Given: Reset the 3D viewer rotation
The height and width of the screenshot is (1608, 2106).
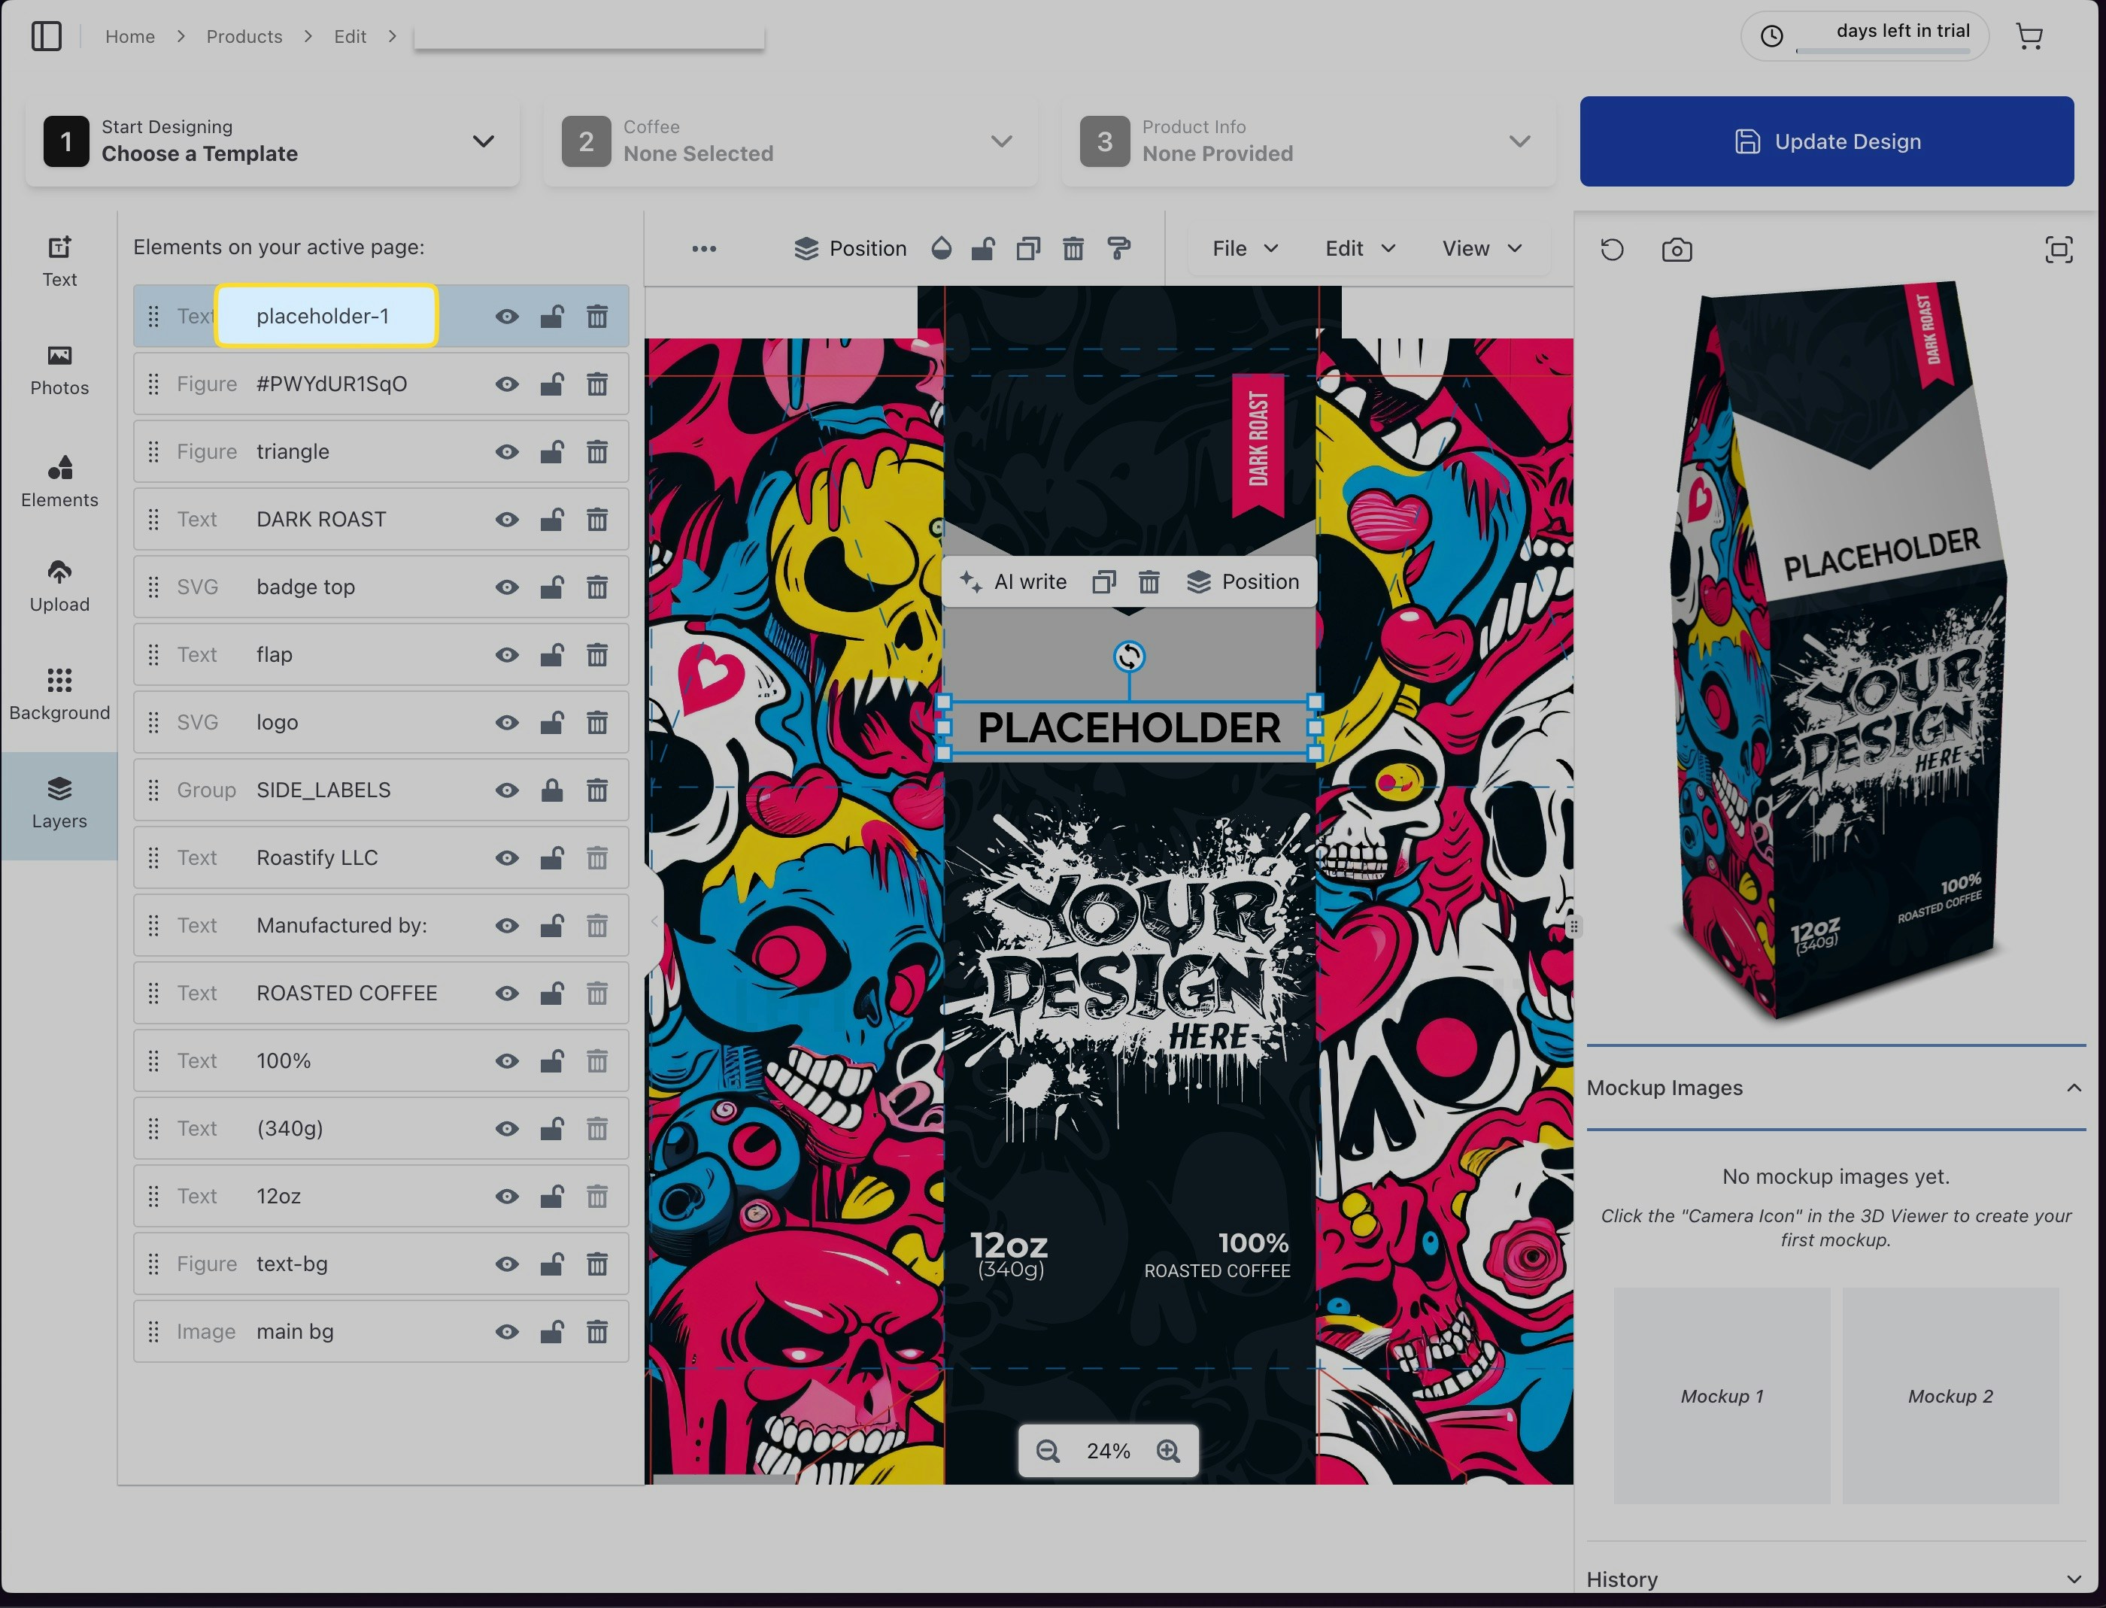Looking at the screenshot, I should tap(1612, 250).
